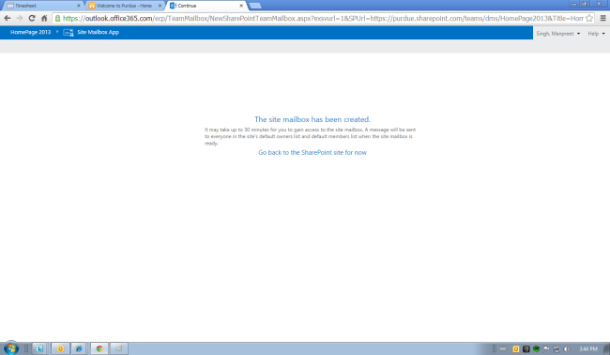Open the Windows Start orb
This screenshot has width=610, height=355.
point(11,348)
